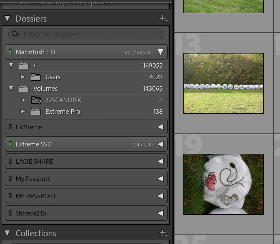This screenshot has width=280, height=244.
Task: Click the plus icon in Collections header
Action: click(164, 233)
